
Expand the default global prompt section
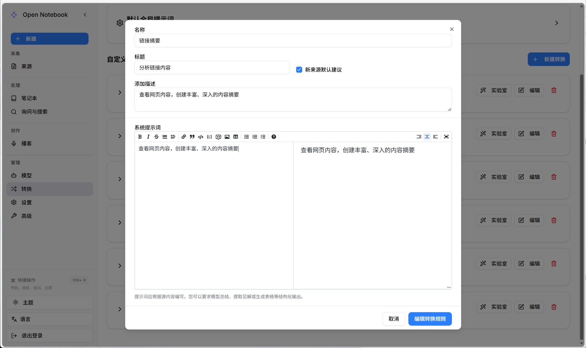coord(557,23)
